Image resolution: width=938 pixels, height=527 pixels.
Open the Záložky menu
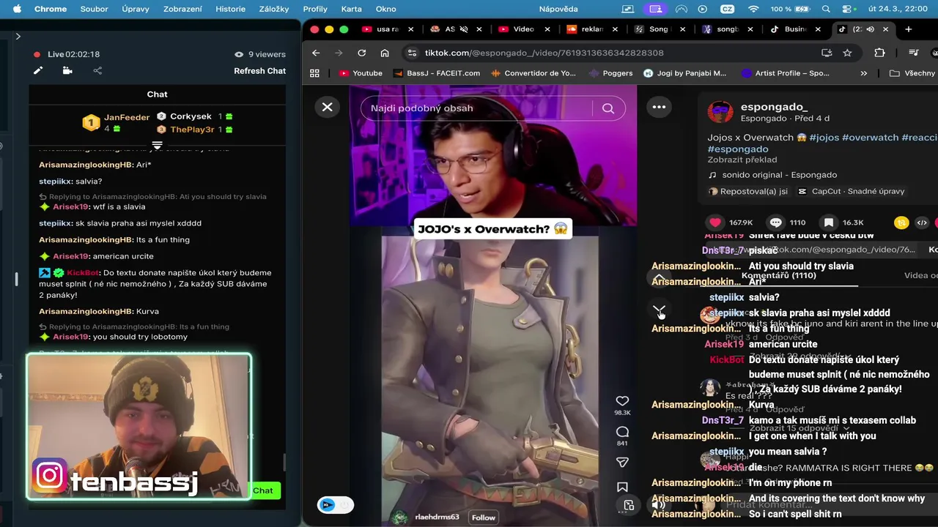[274, 9]
